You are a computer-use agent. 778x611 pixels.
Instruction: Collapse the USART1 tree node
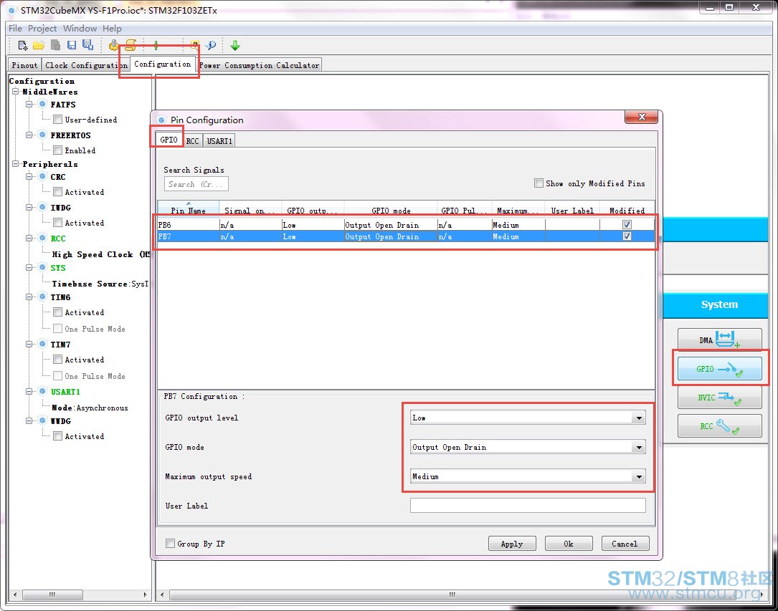(29, 392)
